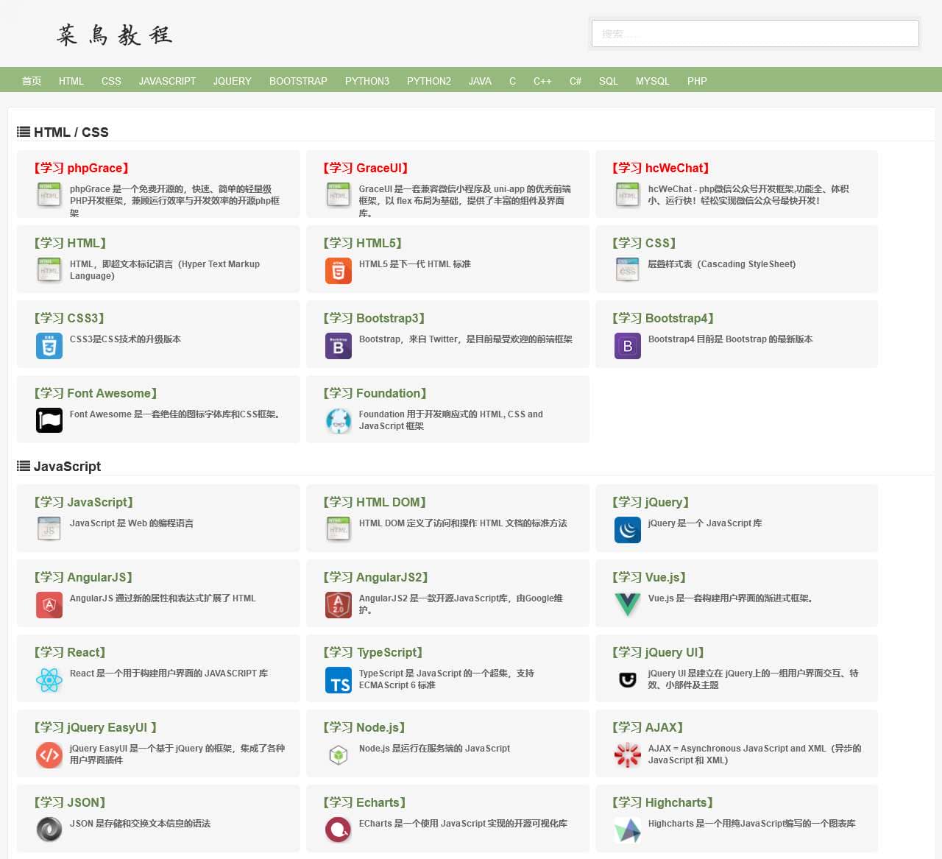942x859 pixels.
Task: Select C# in the navbar
Action: click(576, 81)
